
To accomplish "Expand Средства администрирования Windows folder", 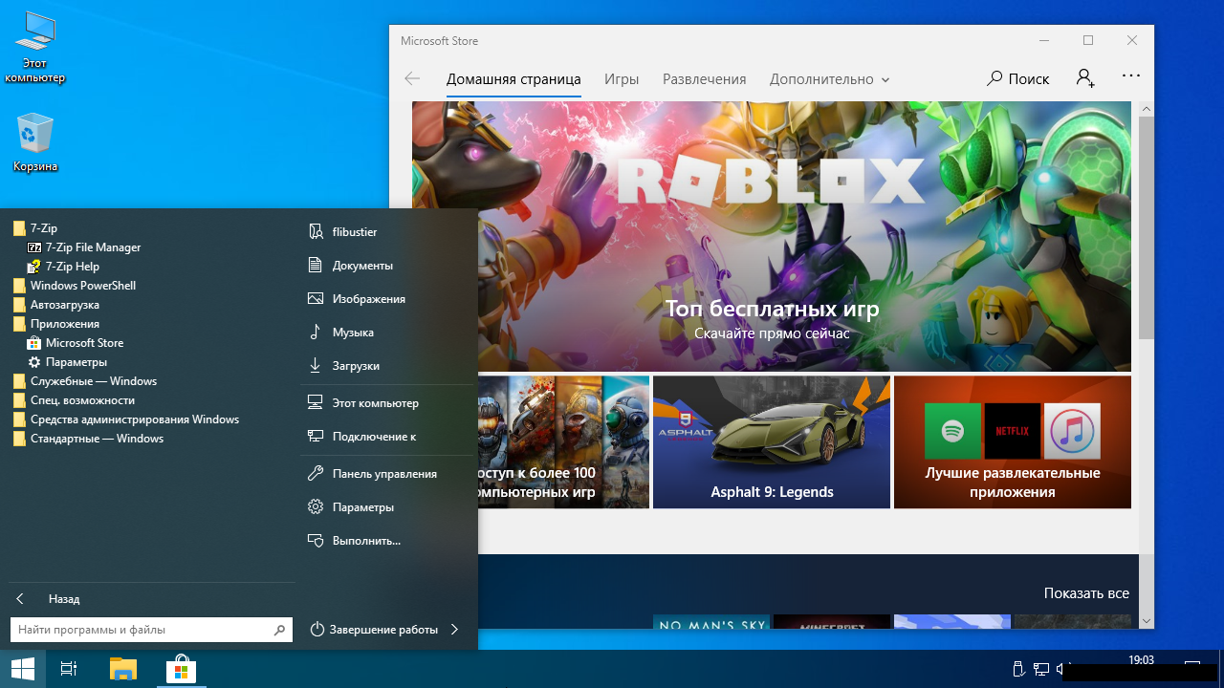I will tap(126, 419).
